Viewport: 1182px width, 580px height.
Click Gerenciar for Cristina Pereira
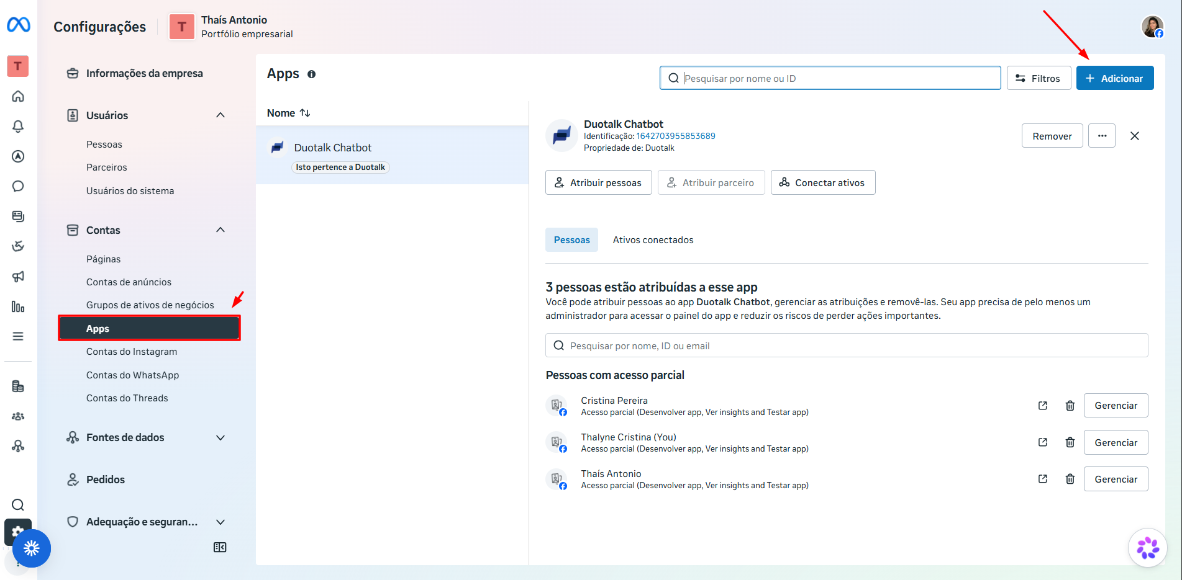1116,406
